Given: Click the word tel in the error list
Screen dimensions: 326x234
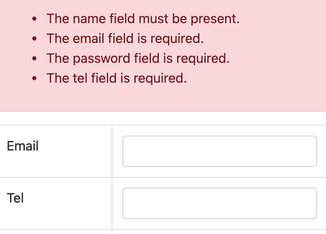Looking at the screenshot, I should 80,78.
